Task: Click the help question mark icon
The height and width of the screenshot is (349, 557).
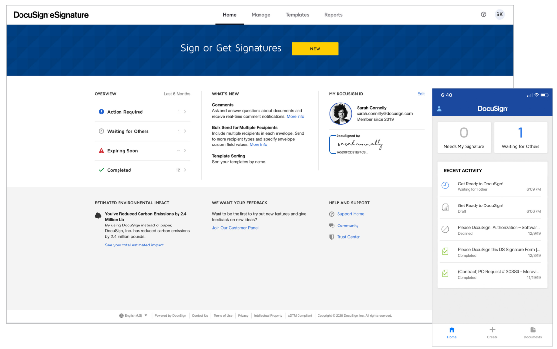Action: tap(483, 15)
